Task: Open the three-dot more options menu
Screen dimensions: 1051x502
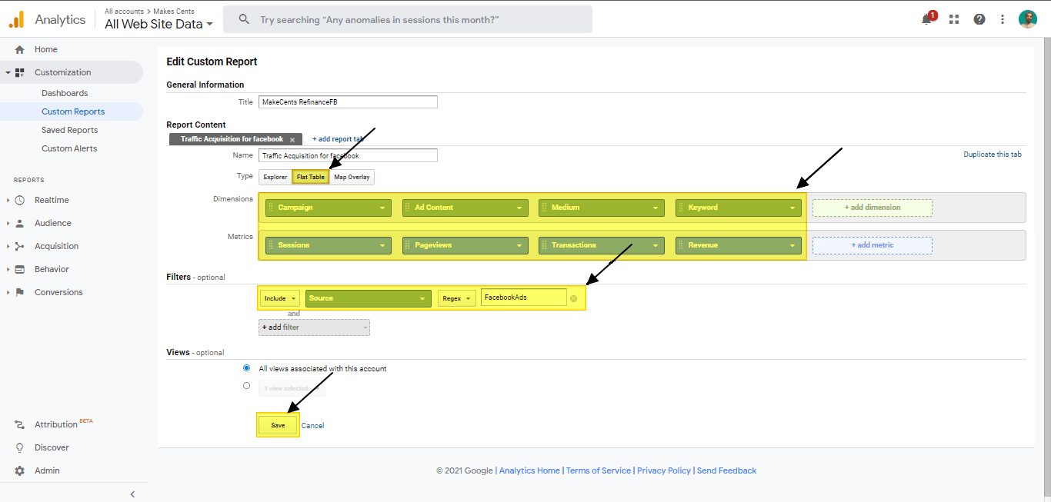Action: 1003,19
